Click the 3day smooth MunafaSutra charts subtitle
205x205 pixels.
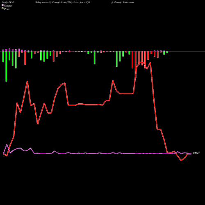(62, 2)
